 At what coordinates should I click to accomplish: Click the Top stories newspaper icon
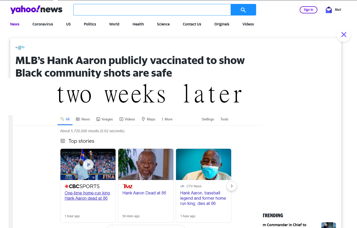(x=63, y=141)
